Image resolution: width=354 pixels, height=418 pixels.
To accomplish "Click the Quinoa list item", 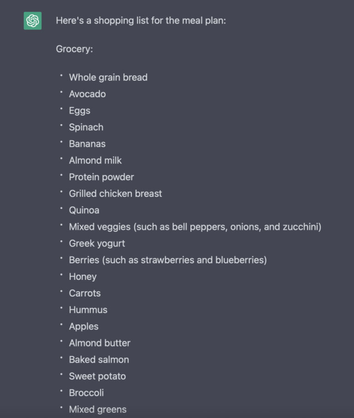I will pos(84,210).
